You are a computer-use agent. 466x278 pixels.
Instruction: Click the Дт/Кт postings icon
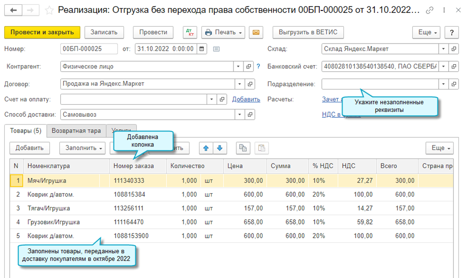[x=190, y=33]
